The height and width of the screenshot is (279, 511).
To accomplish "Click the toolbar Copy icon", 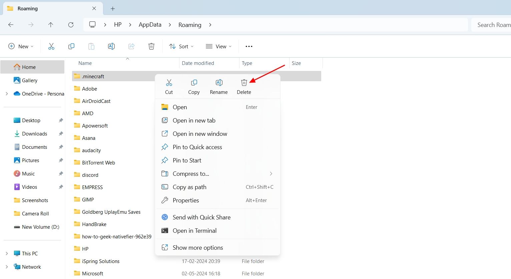I will tap(71, 46).
